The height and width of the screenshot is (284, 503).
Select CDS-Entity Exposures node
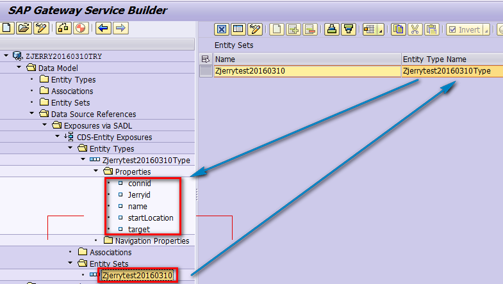115,138
